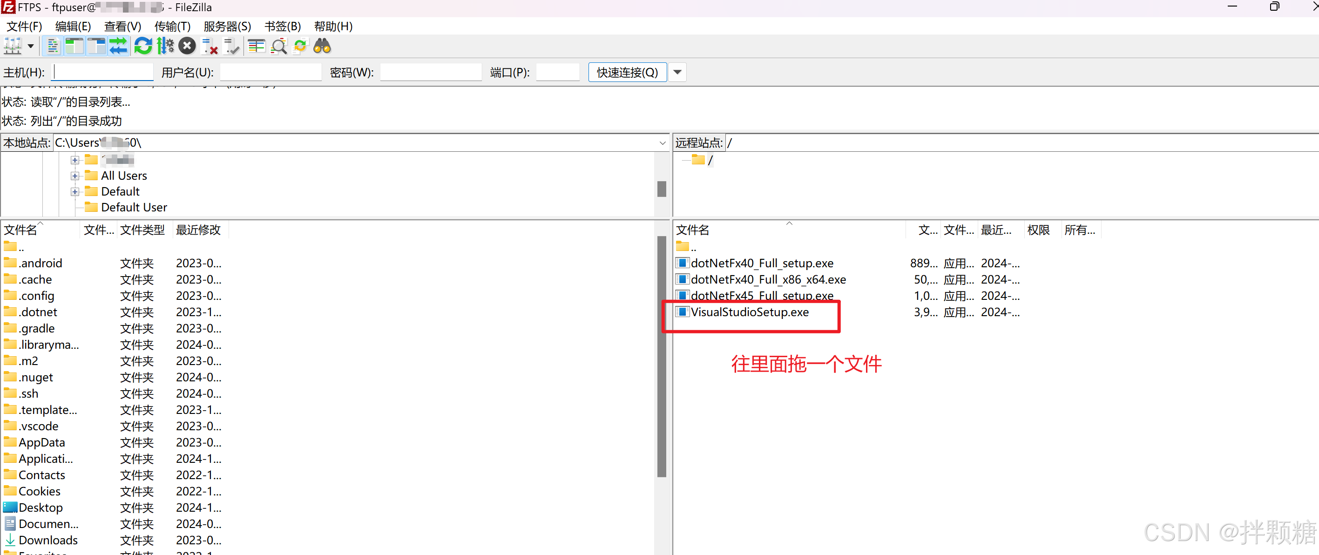Toggle remote directory tree display
This screenshot has height=555, width=1319.
96,47
